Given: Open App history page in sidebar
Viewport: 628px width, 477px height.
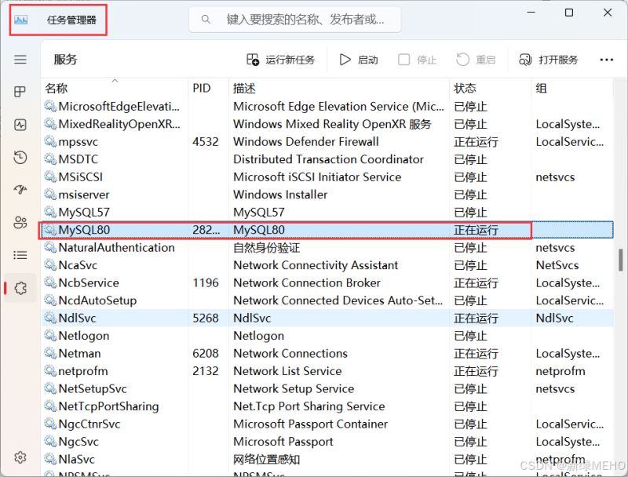Looking at the screenshot, I should (20, 157).
